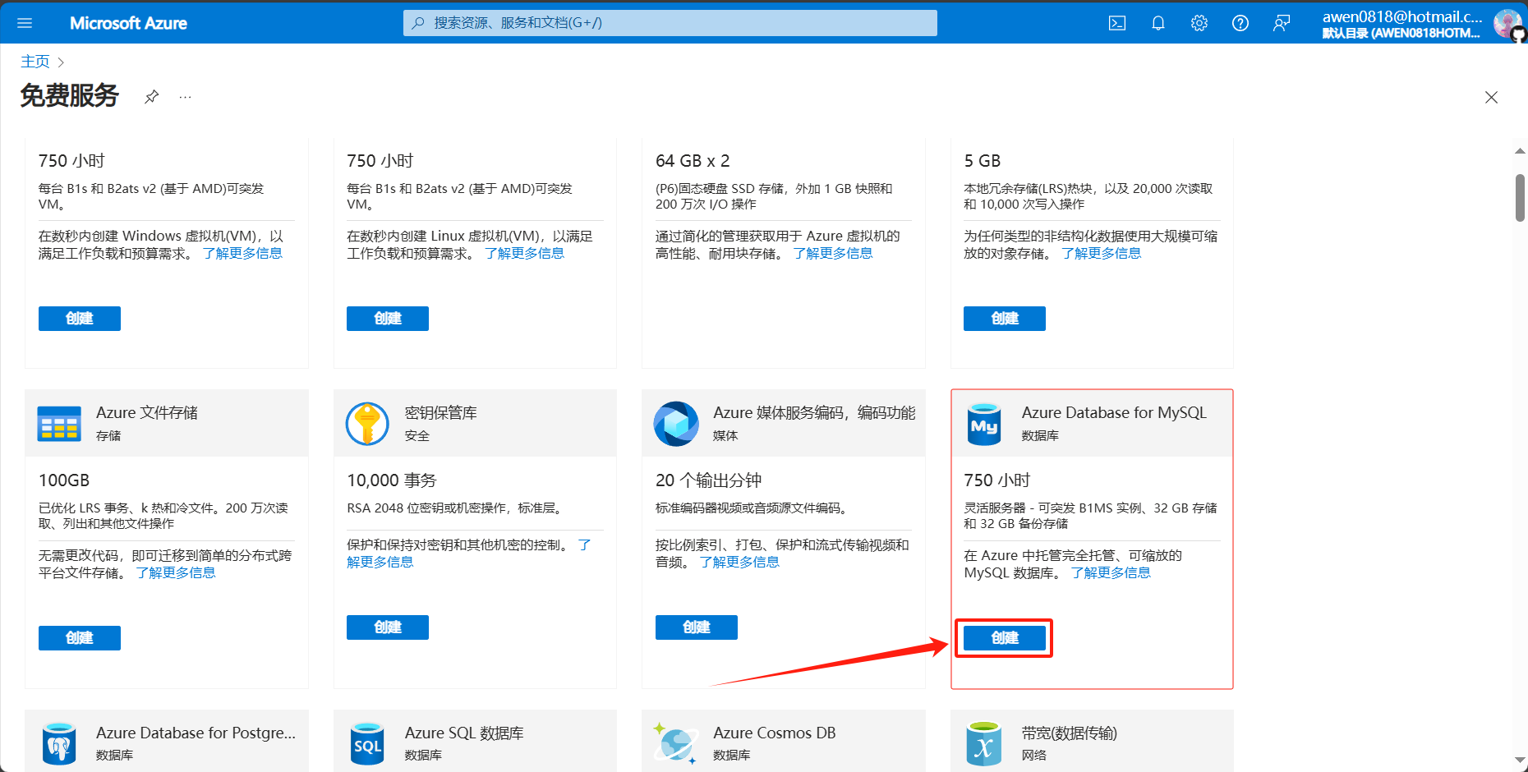Click the Azure Cosmos DB title
The image size is (1528, 772).
pos(775,733)
